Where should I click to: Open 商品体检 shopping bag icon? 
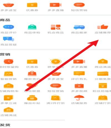click(32, 27)
